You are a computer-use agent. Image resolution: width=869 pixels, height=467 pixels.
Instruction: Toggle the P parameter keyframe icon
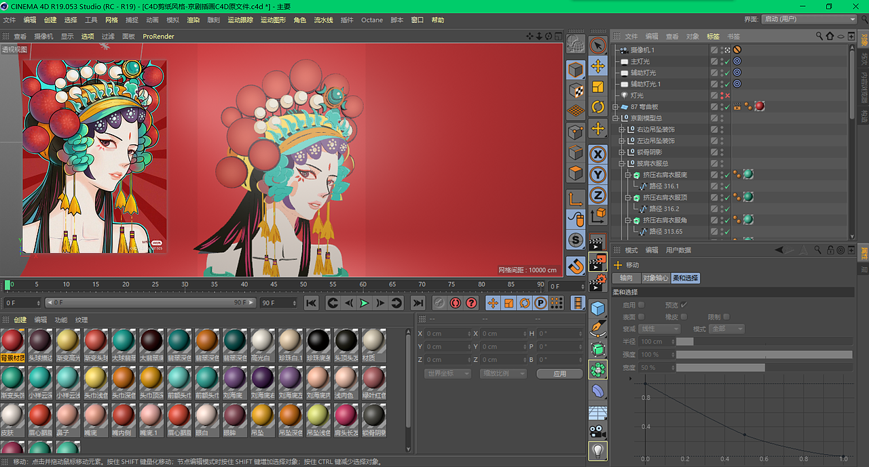pyautogui.click(x=540, y=303)
